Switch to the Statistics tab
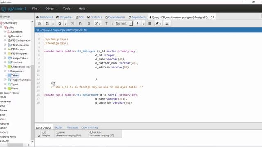 point(95,17)
